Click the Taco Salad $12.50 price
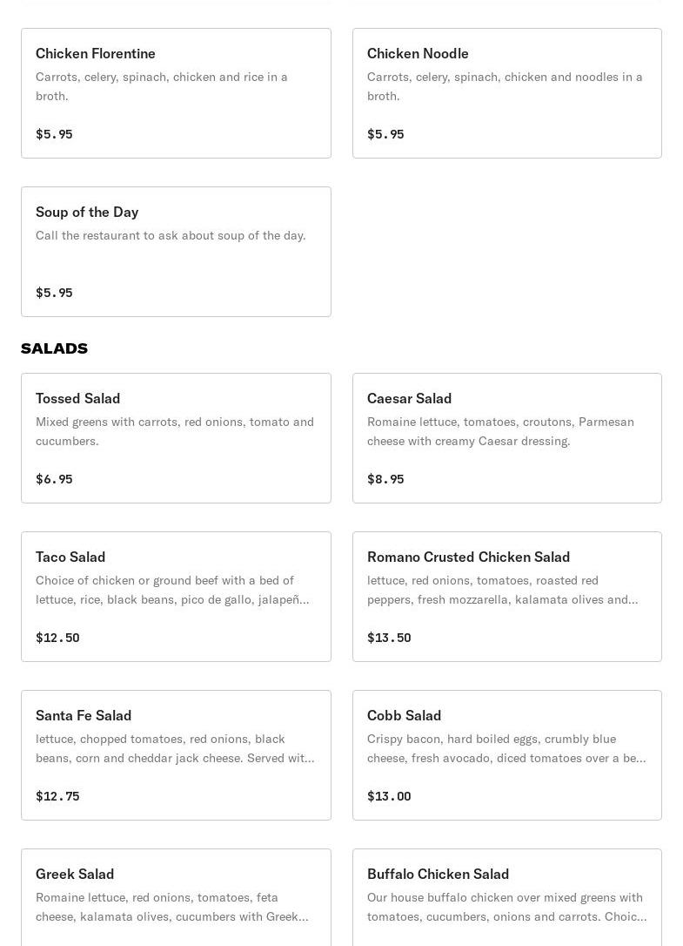The image size is (683, 946). 57,638
